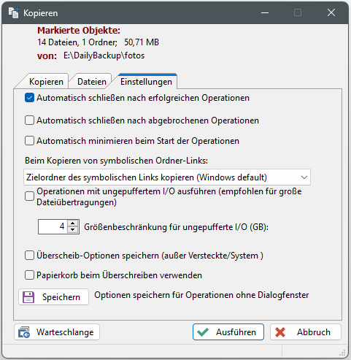Decrease the unbuffered I/O size limit
The height and width of the screenshot is (360, 351).
click(x=73, y=230)
